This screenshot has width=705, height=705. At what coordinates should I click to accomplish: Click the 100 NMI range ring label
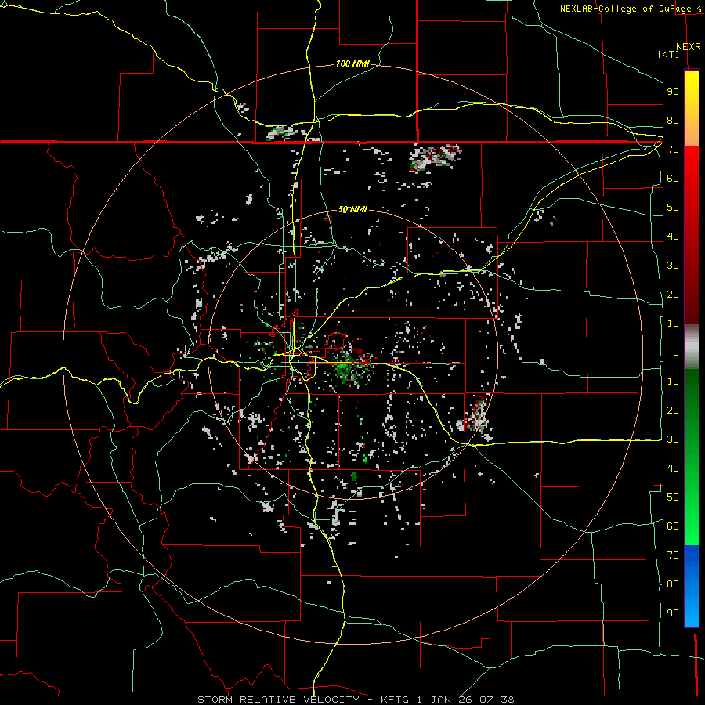coord(352,64)
